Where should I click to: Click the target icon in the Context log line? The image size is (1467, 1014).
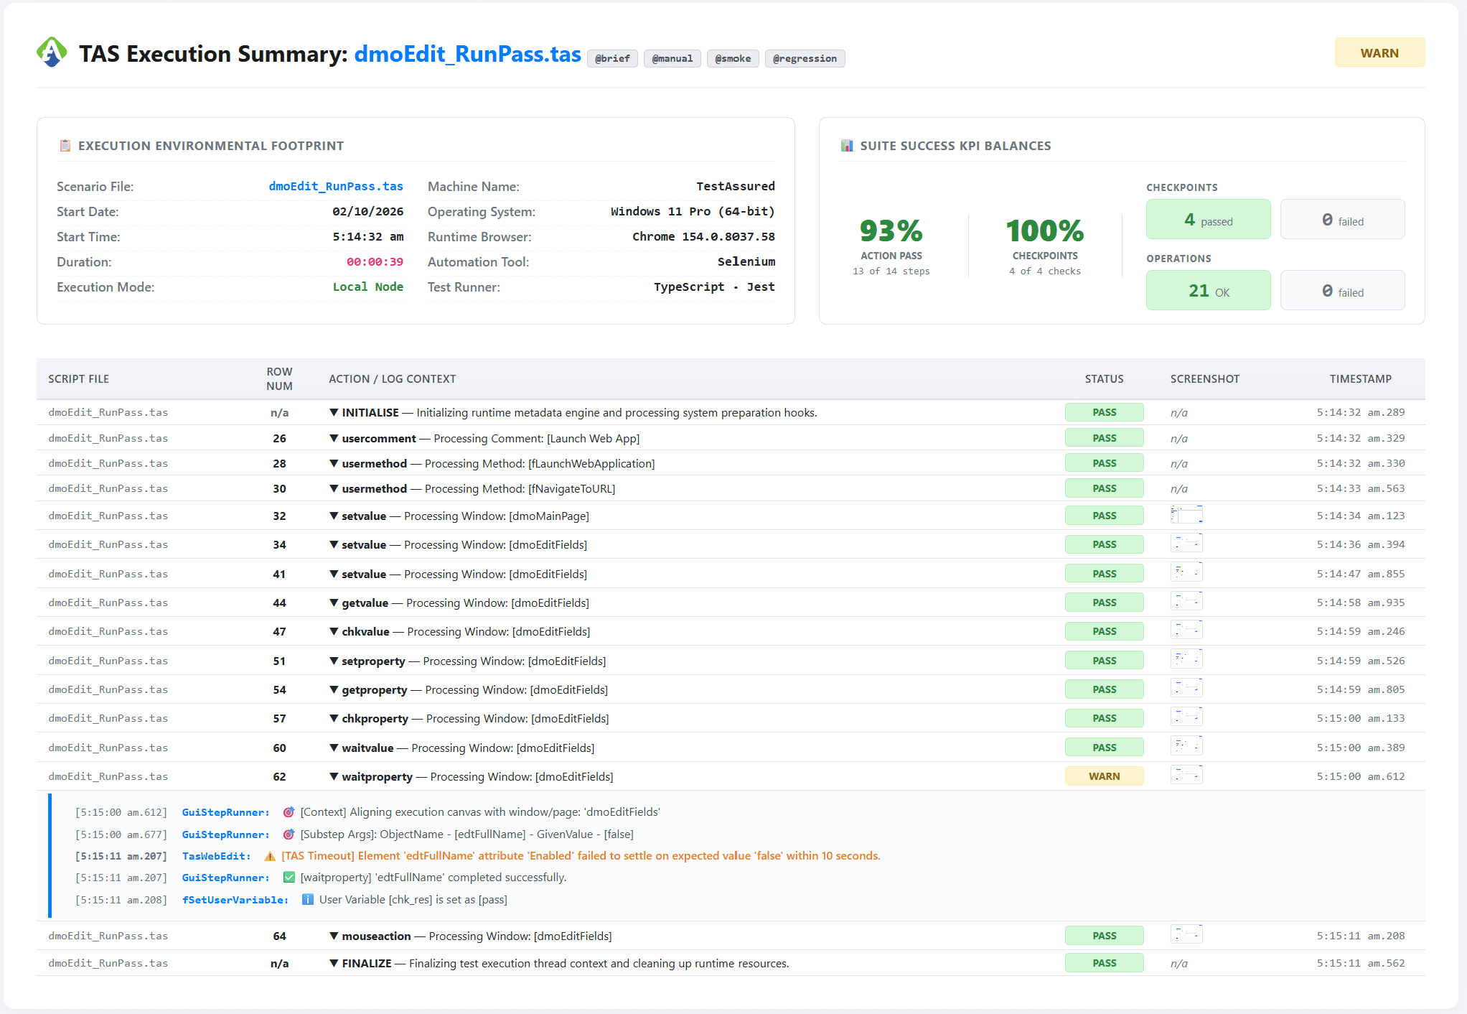[289, 812]
